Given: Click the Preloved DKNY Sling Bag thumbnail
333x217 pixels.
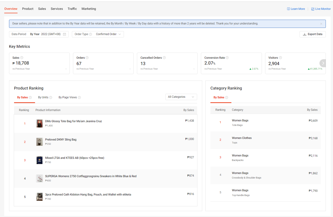Looking at the screenshot, I should 40,142.
